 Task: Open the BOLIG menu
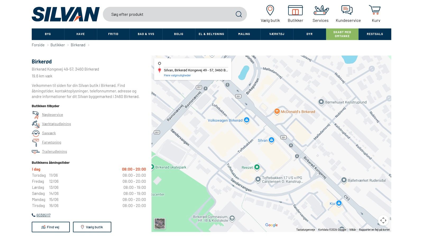[x=179, y=34]
